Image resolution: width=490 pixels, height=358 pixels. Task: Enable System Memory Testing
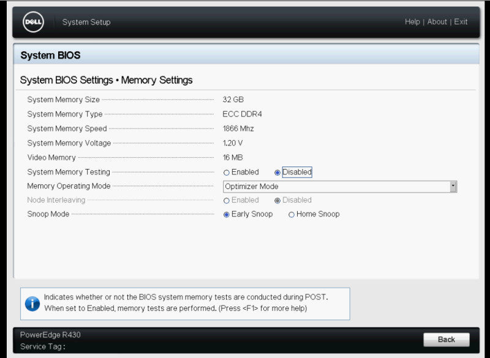point(227,173)
